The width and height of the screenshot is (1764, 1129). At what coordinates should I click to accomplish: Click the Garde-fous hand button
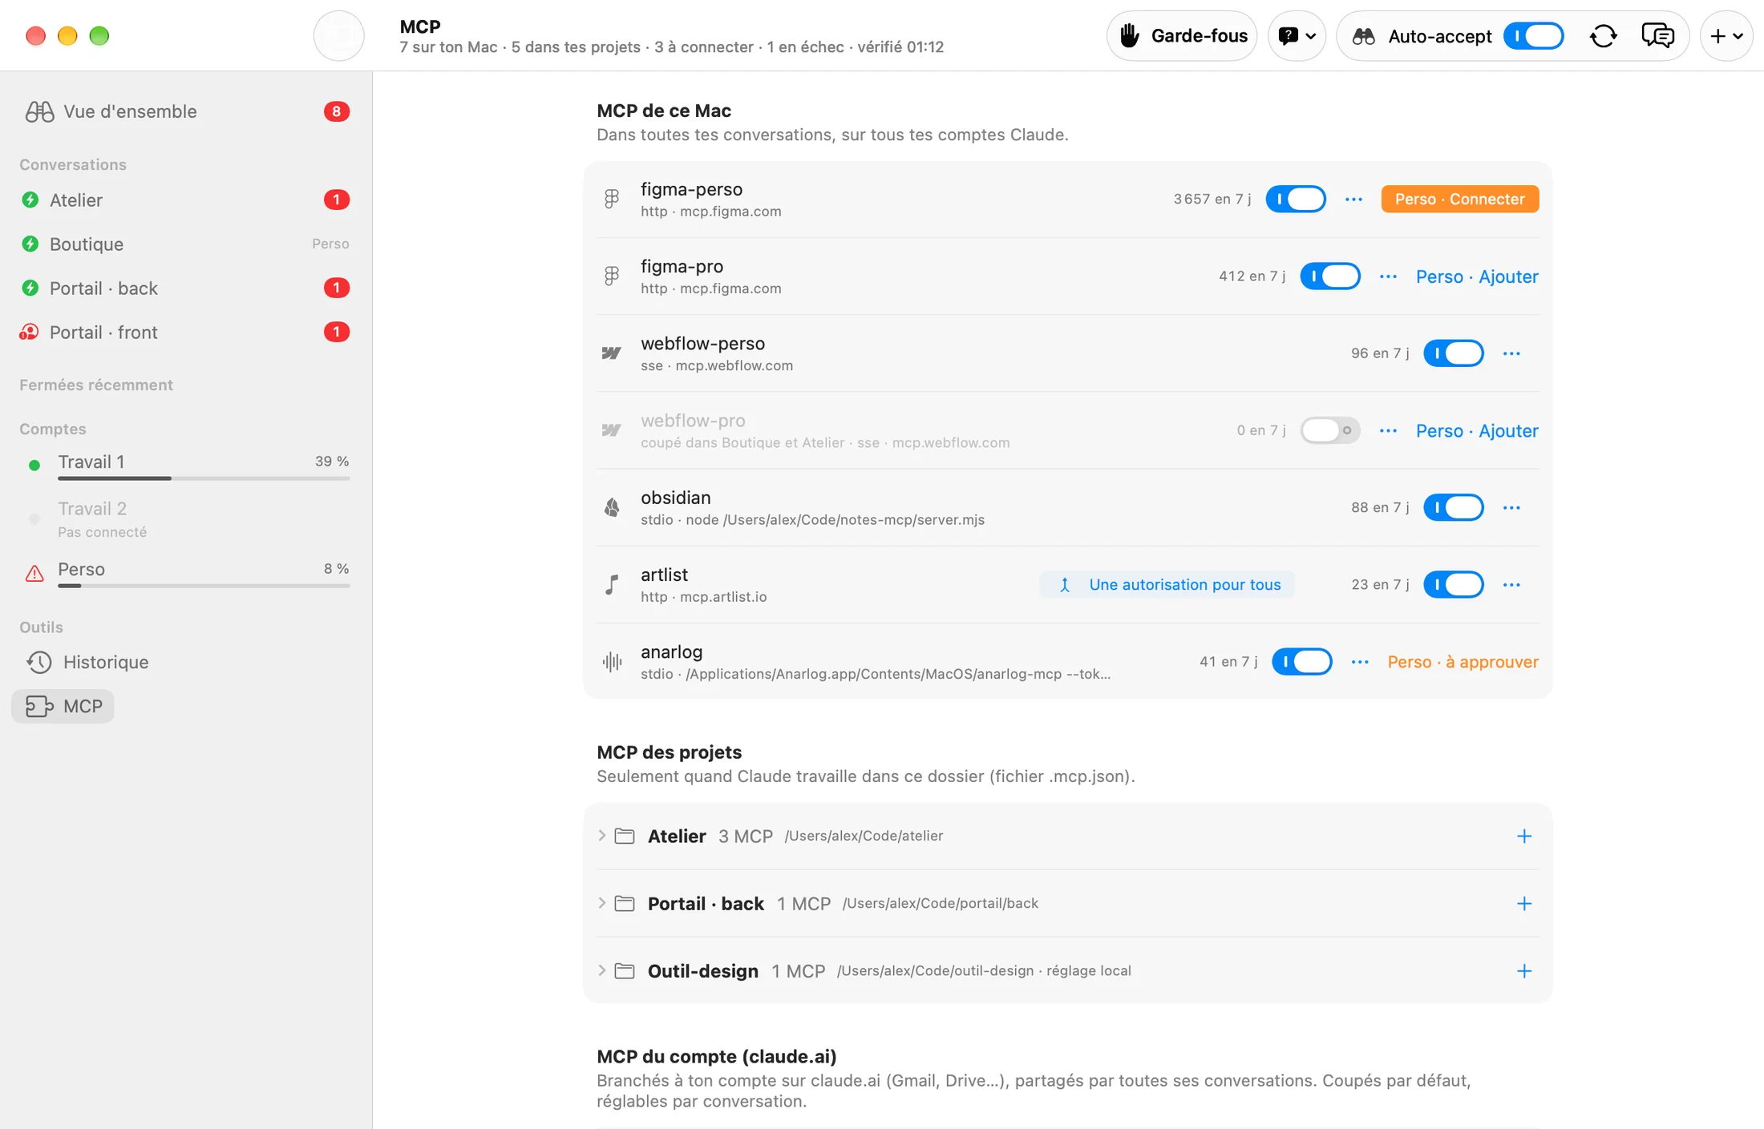pyautogui.click(x=1182, y=36)
